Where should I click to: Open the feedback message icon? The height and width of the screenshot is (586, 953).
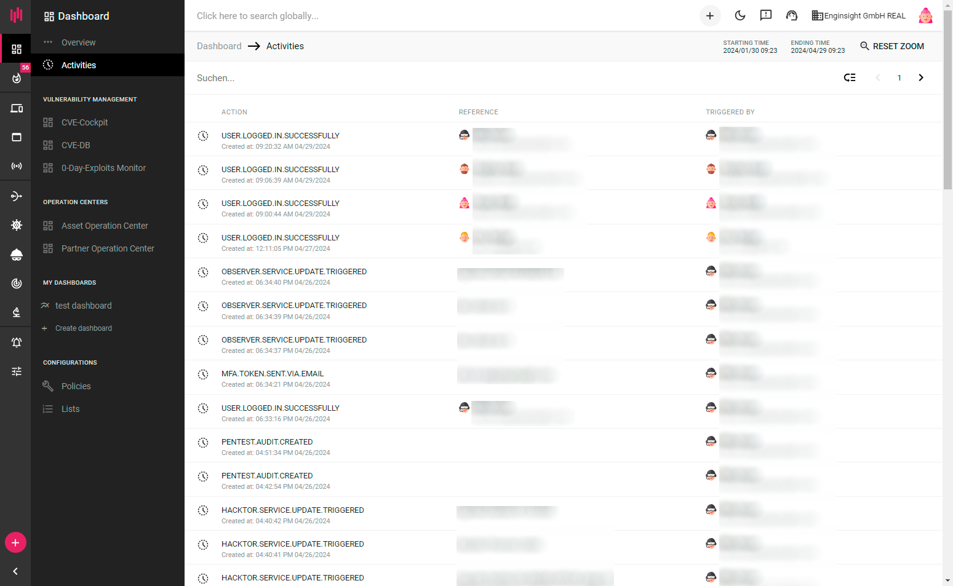click(766, 16)
